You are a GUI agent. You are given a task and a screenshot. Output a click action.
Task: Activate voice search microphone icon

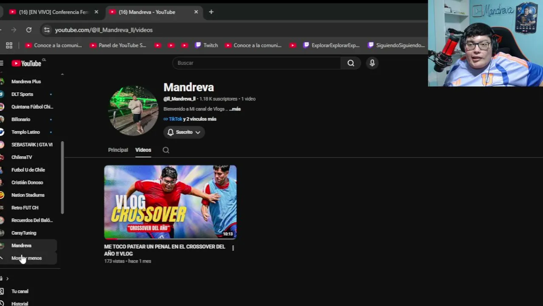372,63
